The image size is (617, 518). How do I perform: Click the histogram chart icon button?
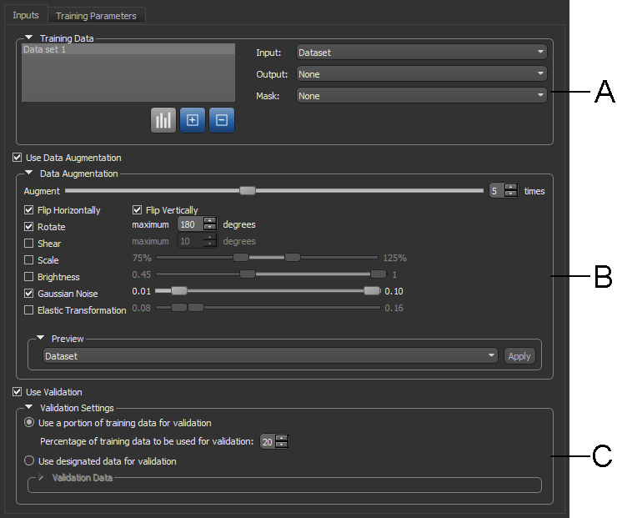[x=163, y=120]
